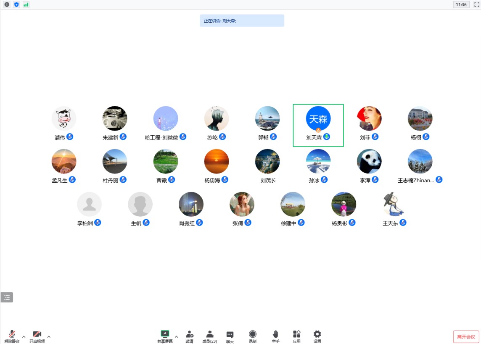Open the network signal status icon
The height and width of the screenshot is (344, 481).
pos(26,5)
